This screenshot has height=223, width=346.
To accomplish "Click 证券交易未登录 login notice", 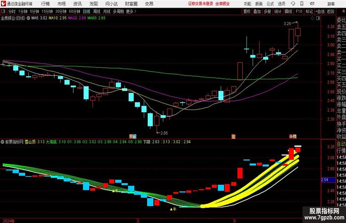I will [200, 4].
